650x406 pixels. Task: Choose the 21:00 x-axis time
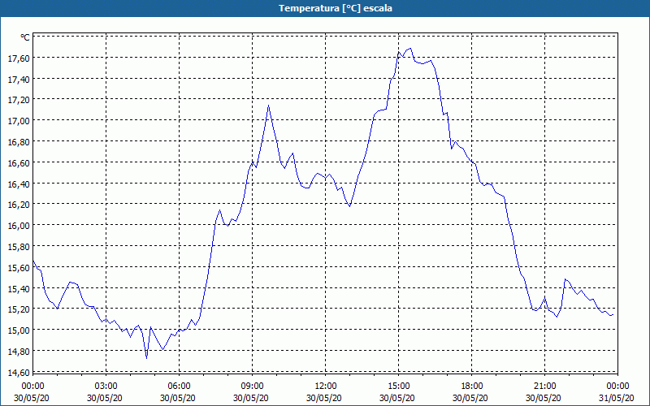(544, 387)
